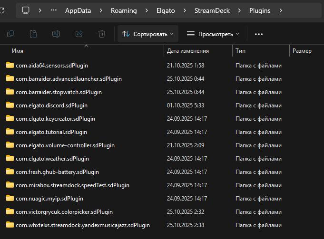Image resolution: width=324 pixels, height=239 pixels.
Task: Navigate to the StreamDeck breadcrumb segment
Action: click(x=211, y=10)
